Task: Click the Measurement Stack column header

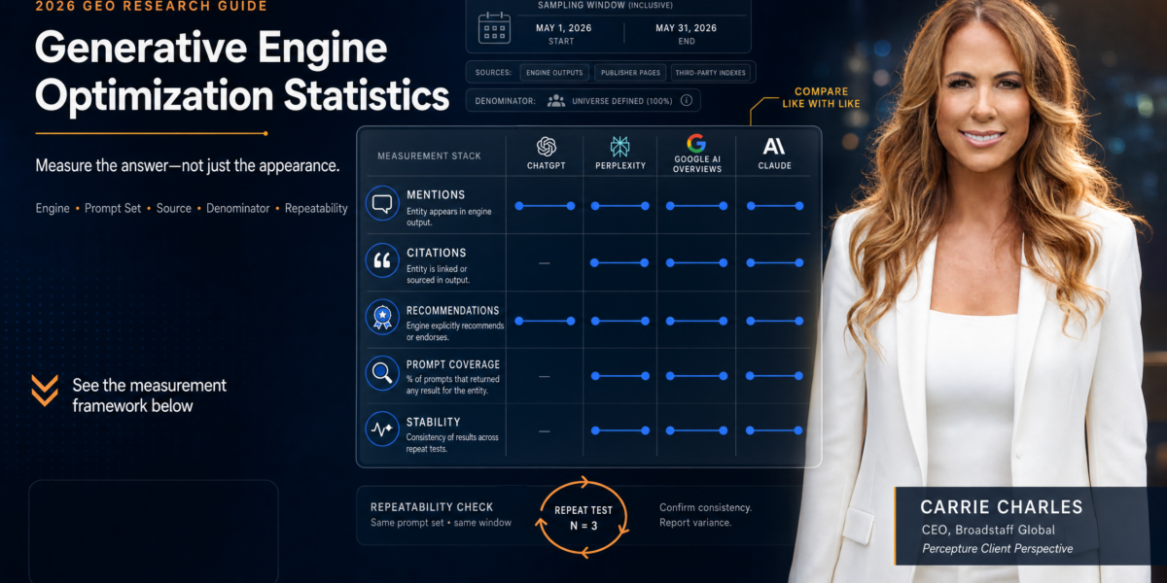Action: click(x=429, y=155)
